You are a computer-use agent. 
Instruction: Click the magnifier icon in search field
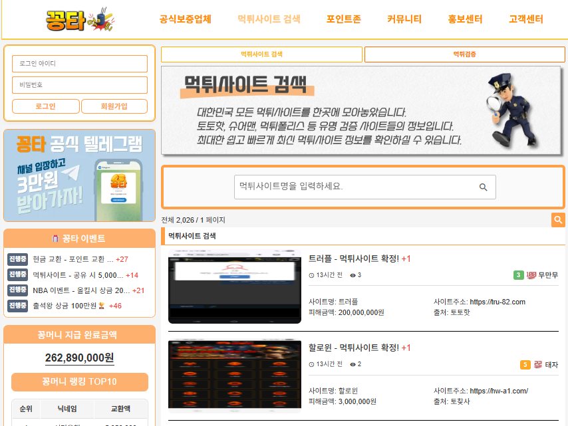(x=484, y=187)
